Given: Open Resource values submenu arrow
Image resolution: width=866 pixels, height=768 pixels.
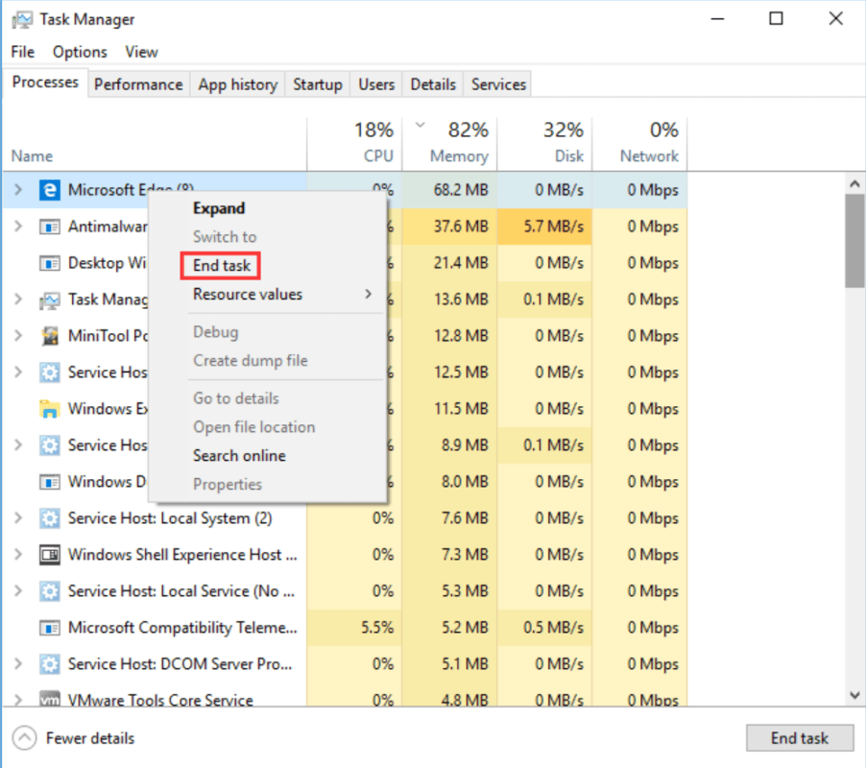Looking at the screenshot, I should point(369,295).
